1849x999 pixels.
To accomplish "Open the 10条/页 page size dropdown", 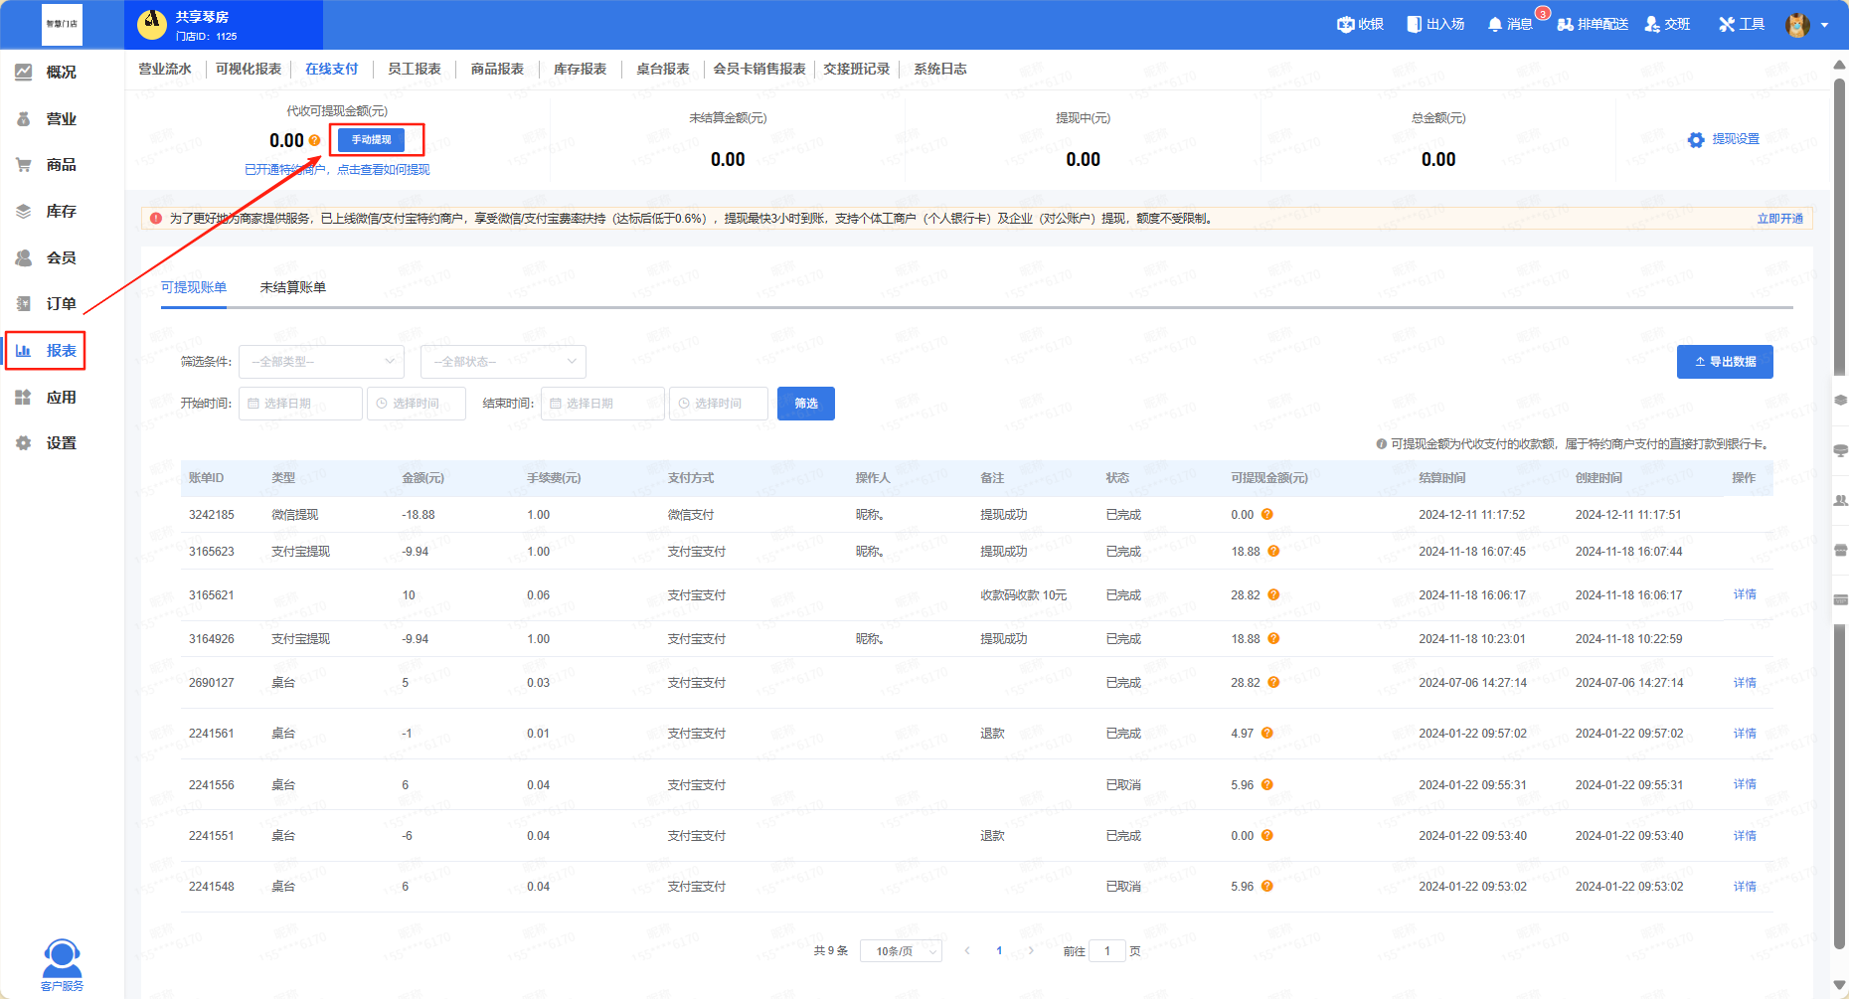I will pos(901,951).
